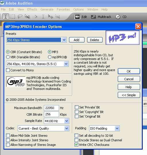This screenshot has height=155, width=147.
Task: Open the Favorites menu
Action: [63, 9]
